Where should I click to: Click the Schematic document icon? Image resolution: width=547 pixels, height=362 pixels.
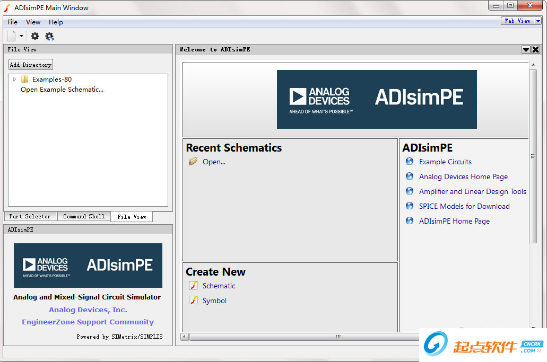click(x=193, y=285)
